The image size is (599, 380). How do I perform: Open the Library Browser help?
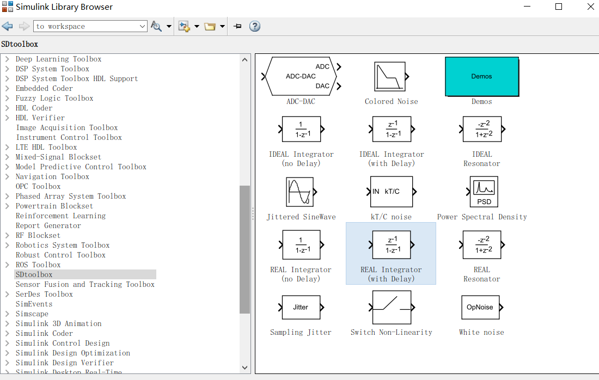pyautogui.click(x=254, y=26)
